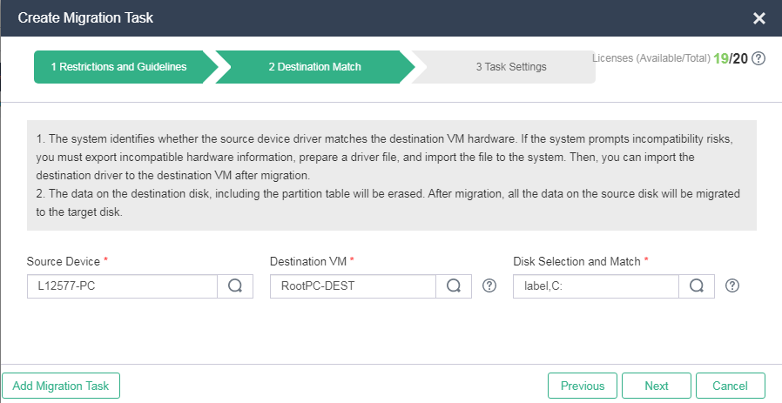
Task: Click the Destination VM search icon
Action: point(454,286)
